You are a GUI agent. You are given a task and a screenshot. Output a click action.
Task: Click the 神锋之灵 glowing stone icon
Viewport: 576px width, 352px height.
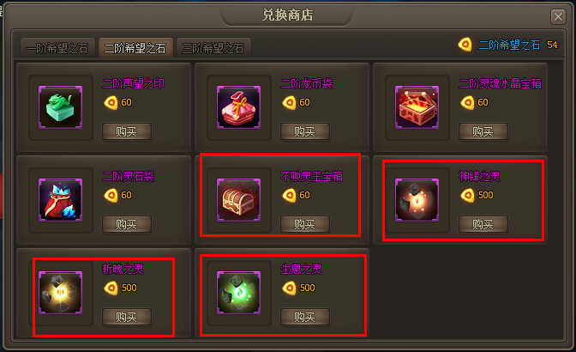(x=417, y=200)
